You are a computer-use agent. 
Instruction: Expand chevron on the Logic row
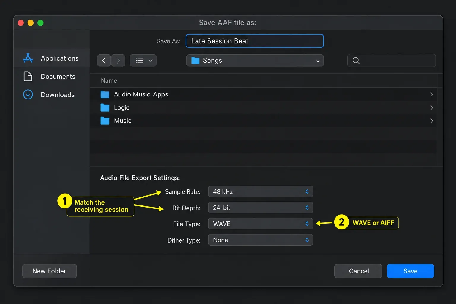(x=432, y=107)
